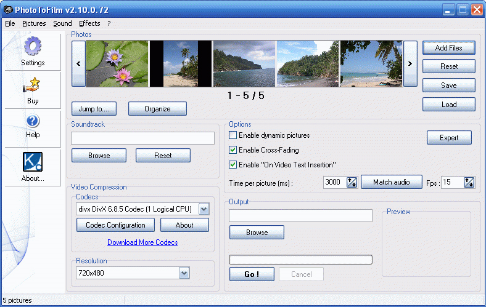This screenshot has width=486, height=307.
Task: Click the Output path text field
Action: coord(300,215)
